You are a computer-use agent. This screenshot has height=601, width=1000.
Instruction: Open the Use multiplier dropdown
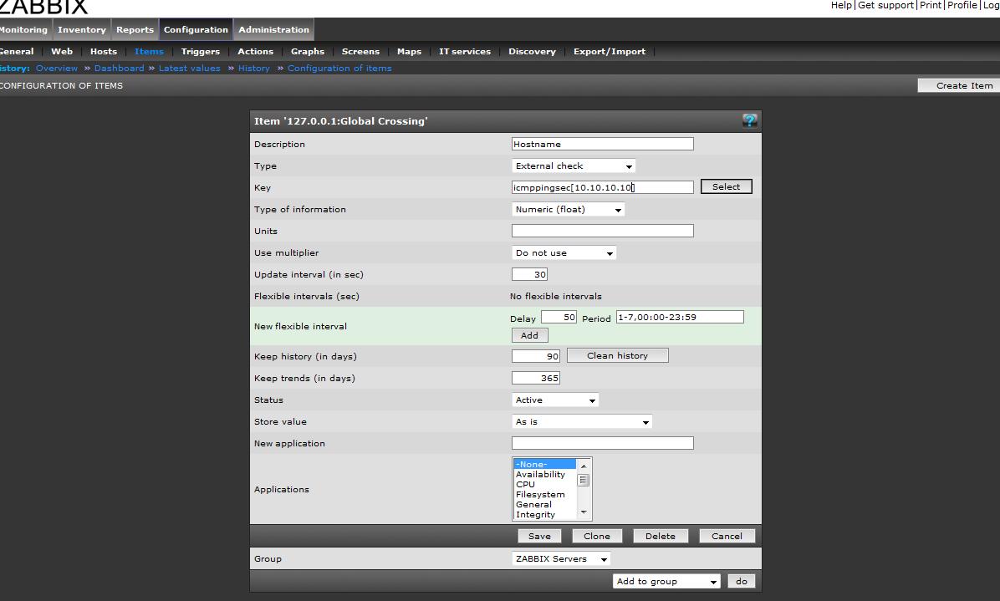[x=564, y=253]
